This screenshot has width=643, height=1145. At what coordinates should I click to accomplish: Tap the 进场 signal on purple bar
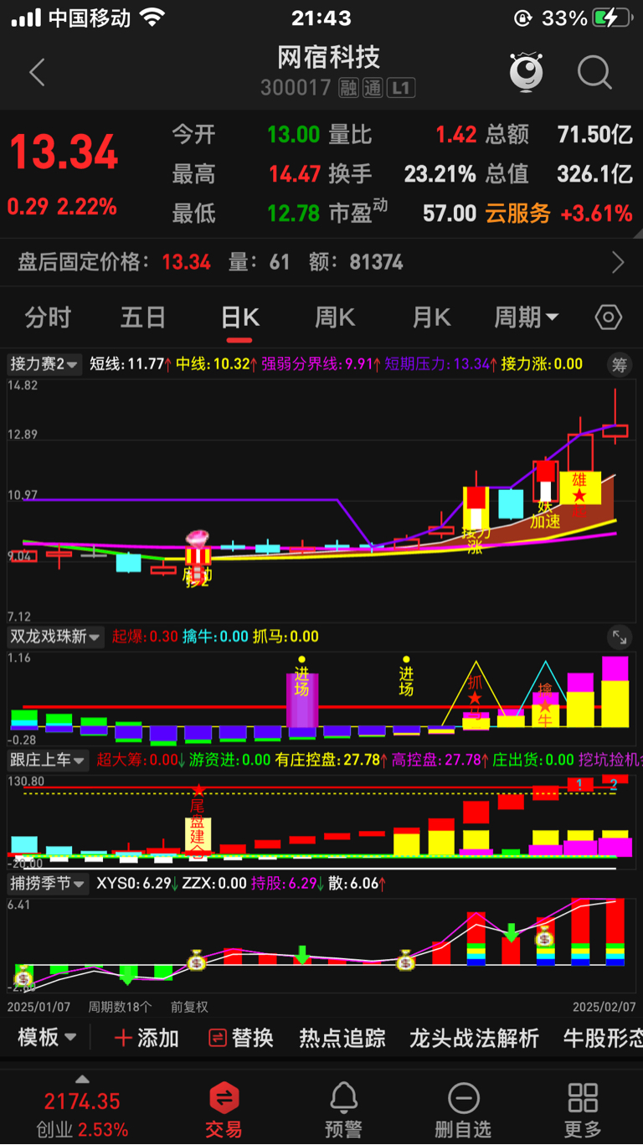pyautogui.click(x=301, y=680)
